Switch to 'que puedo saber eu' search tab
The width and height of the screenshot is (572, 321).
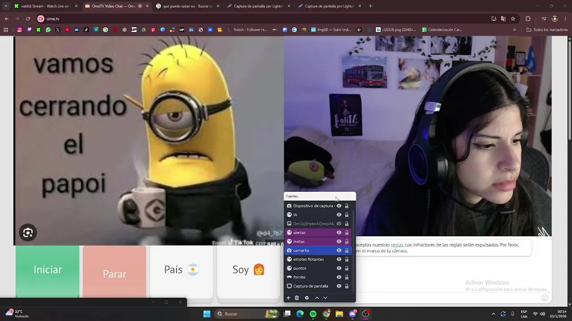[x=187, y=6]
